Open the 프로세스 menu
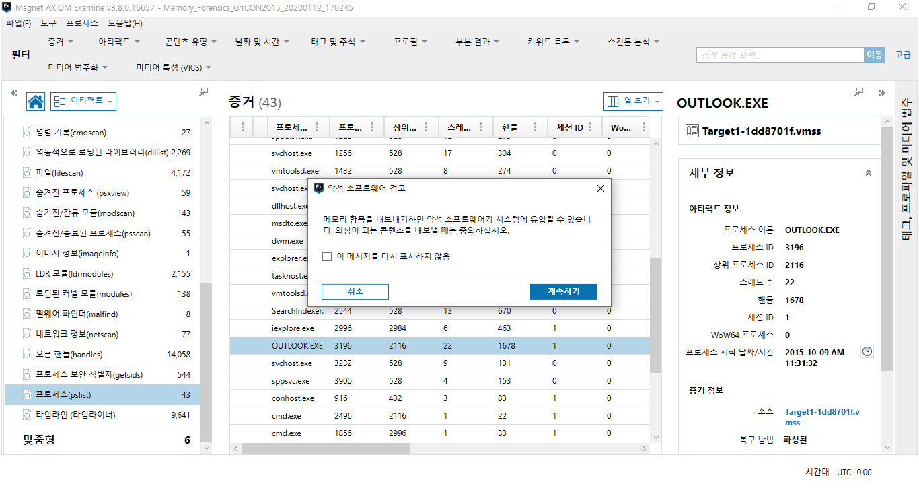 82,23
